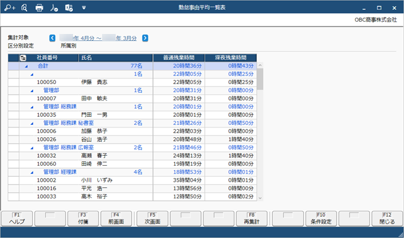Go to previous period with left arrow
This screenshot has width=404, height=238.
coord(53,38)
